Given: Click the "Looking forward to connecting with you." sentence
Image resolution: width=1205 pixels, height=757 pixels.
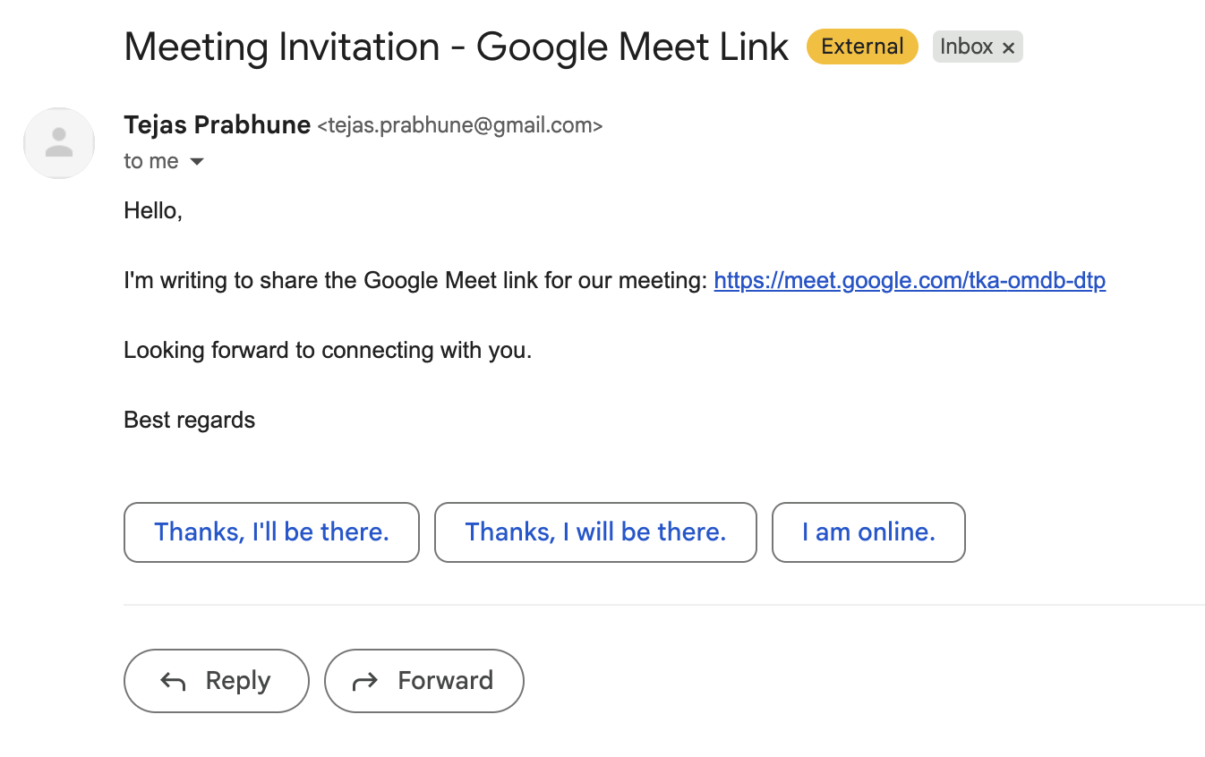Looking at the screenshot, I should [328, 350].
